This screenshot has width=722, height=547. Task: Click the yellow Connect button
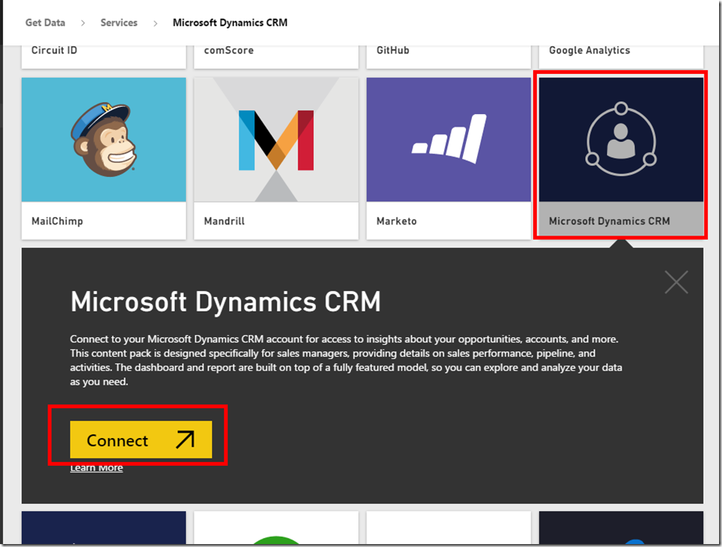pyautogui.click(x=141, y=440)
